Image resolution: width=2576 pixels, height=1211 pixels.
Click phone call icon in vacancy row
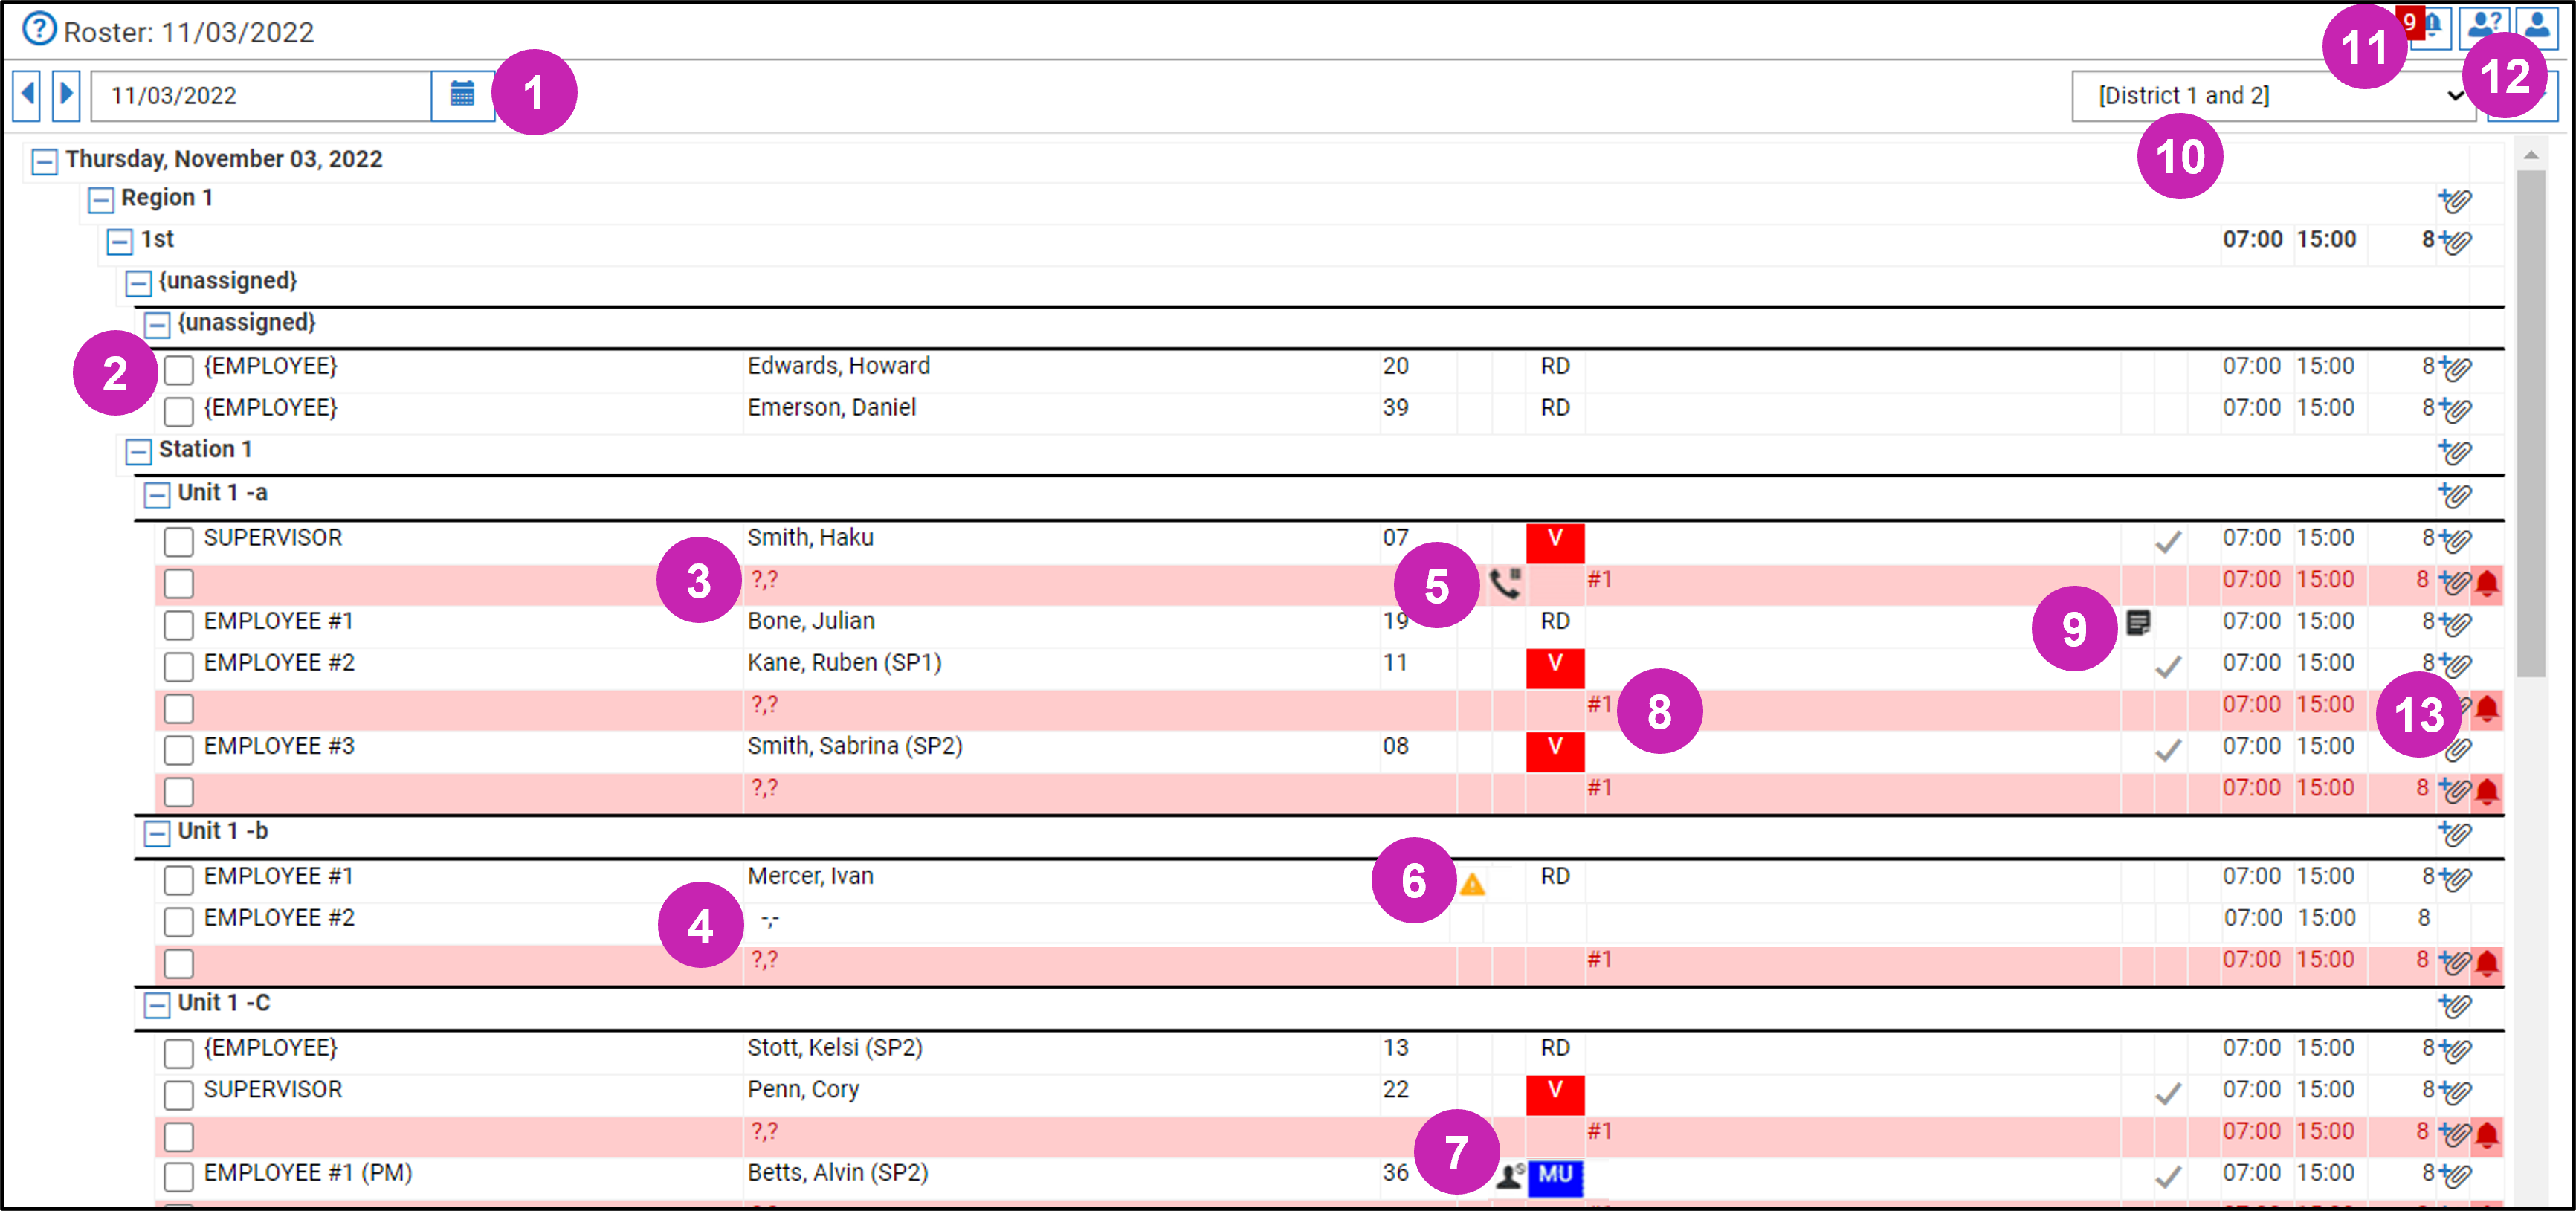tap(1506, 582)
